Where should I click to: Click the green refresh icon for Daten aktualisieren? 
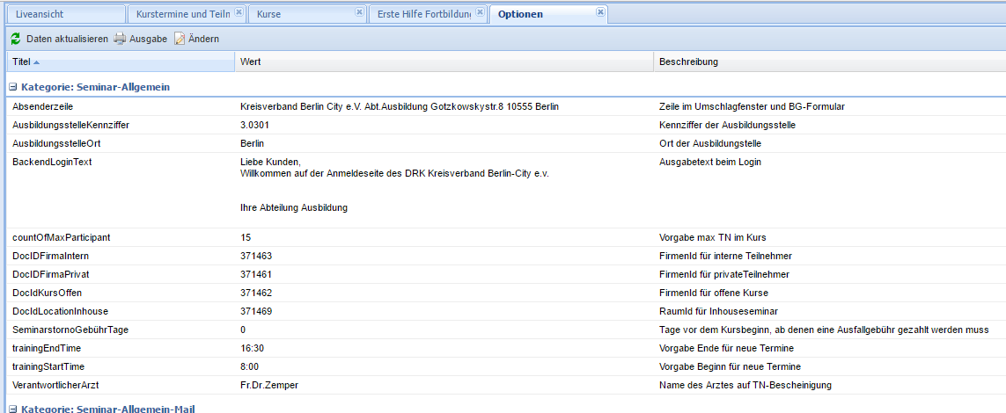click(x=16, y=39)
